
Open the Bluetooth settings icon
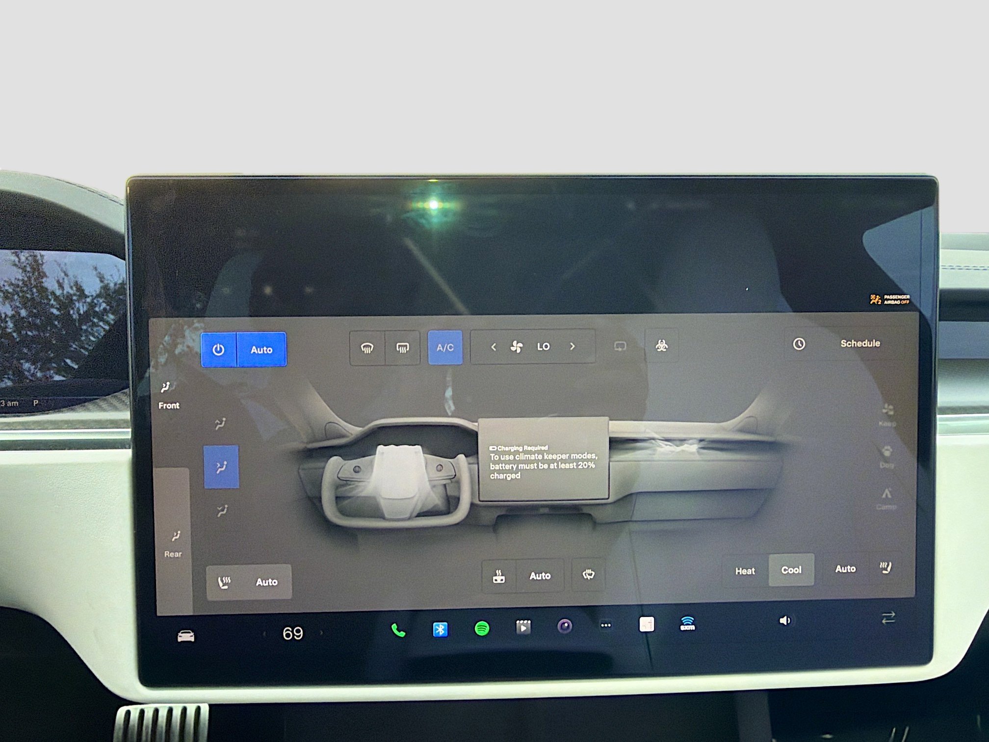point(440,629)
